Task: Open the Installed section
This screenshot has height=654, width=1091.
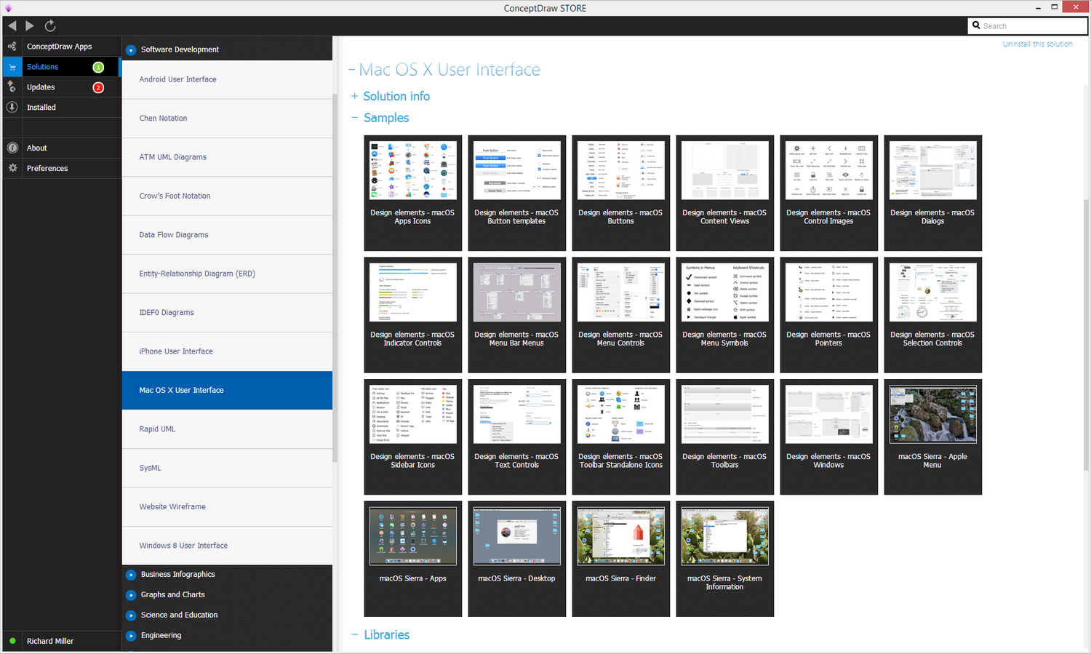Action: (x=41, y=108)
